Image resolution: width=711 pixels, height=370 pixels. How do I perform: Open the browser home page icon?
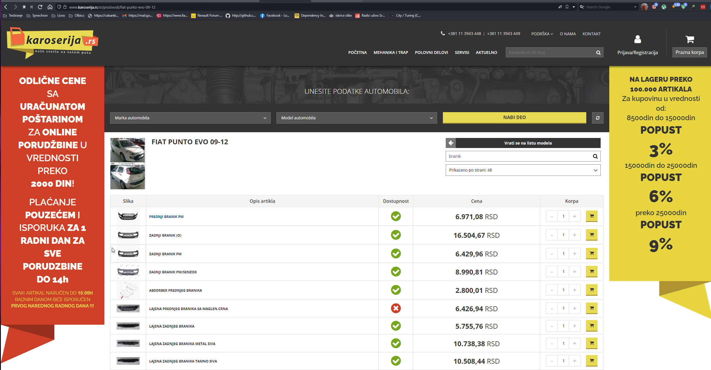[x=50, y=7]
